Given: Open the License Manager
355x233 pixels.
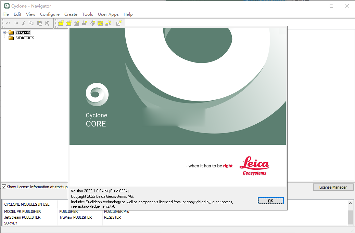Looking at the screenshot, I should pos(333,187).
